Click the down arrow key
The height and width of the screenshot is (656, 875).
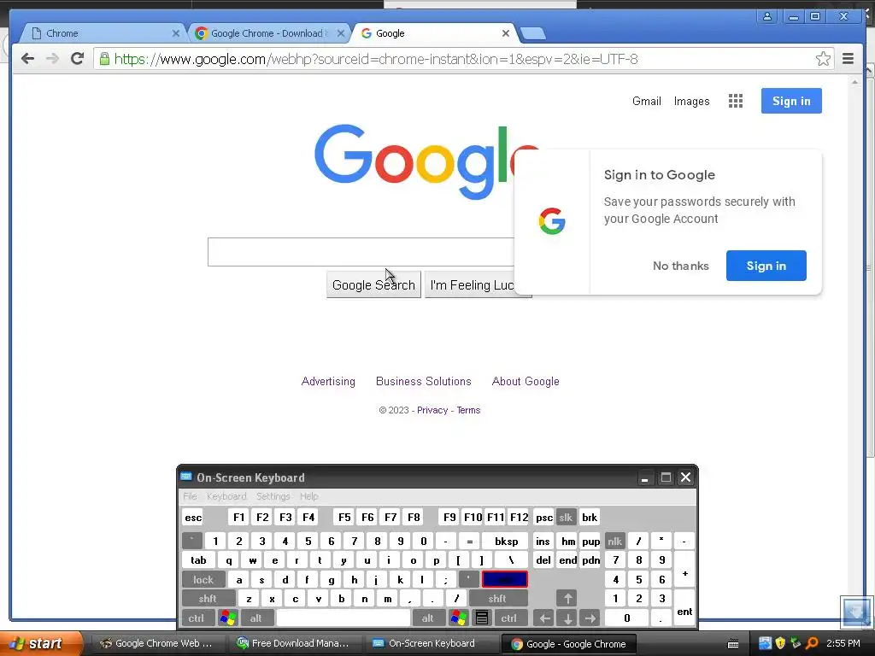(x=567, y=618)
